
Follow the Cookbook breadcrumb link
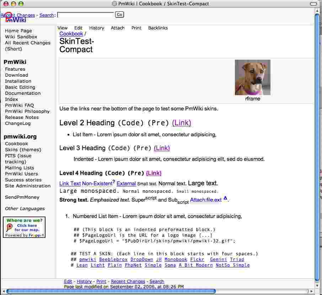(71, 34)
